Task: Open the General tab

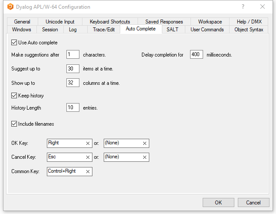Action: [22, 21]
